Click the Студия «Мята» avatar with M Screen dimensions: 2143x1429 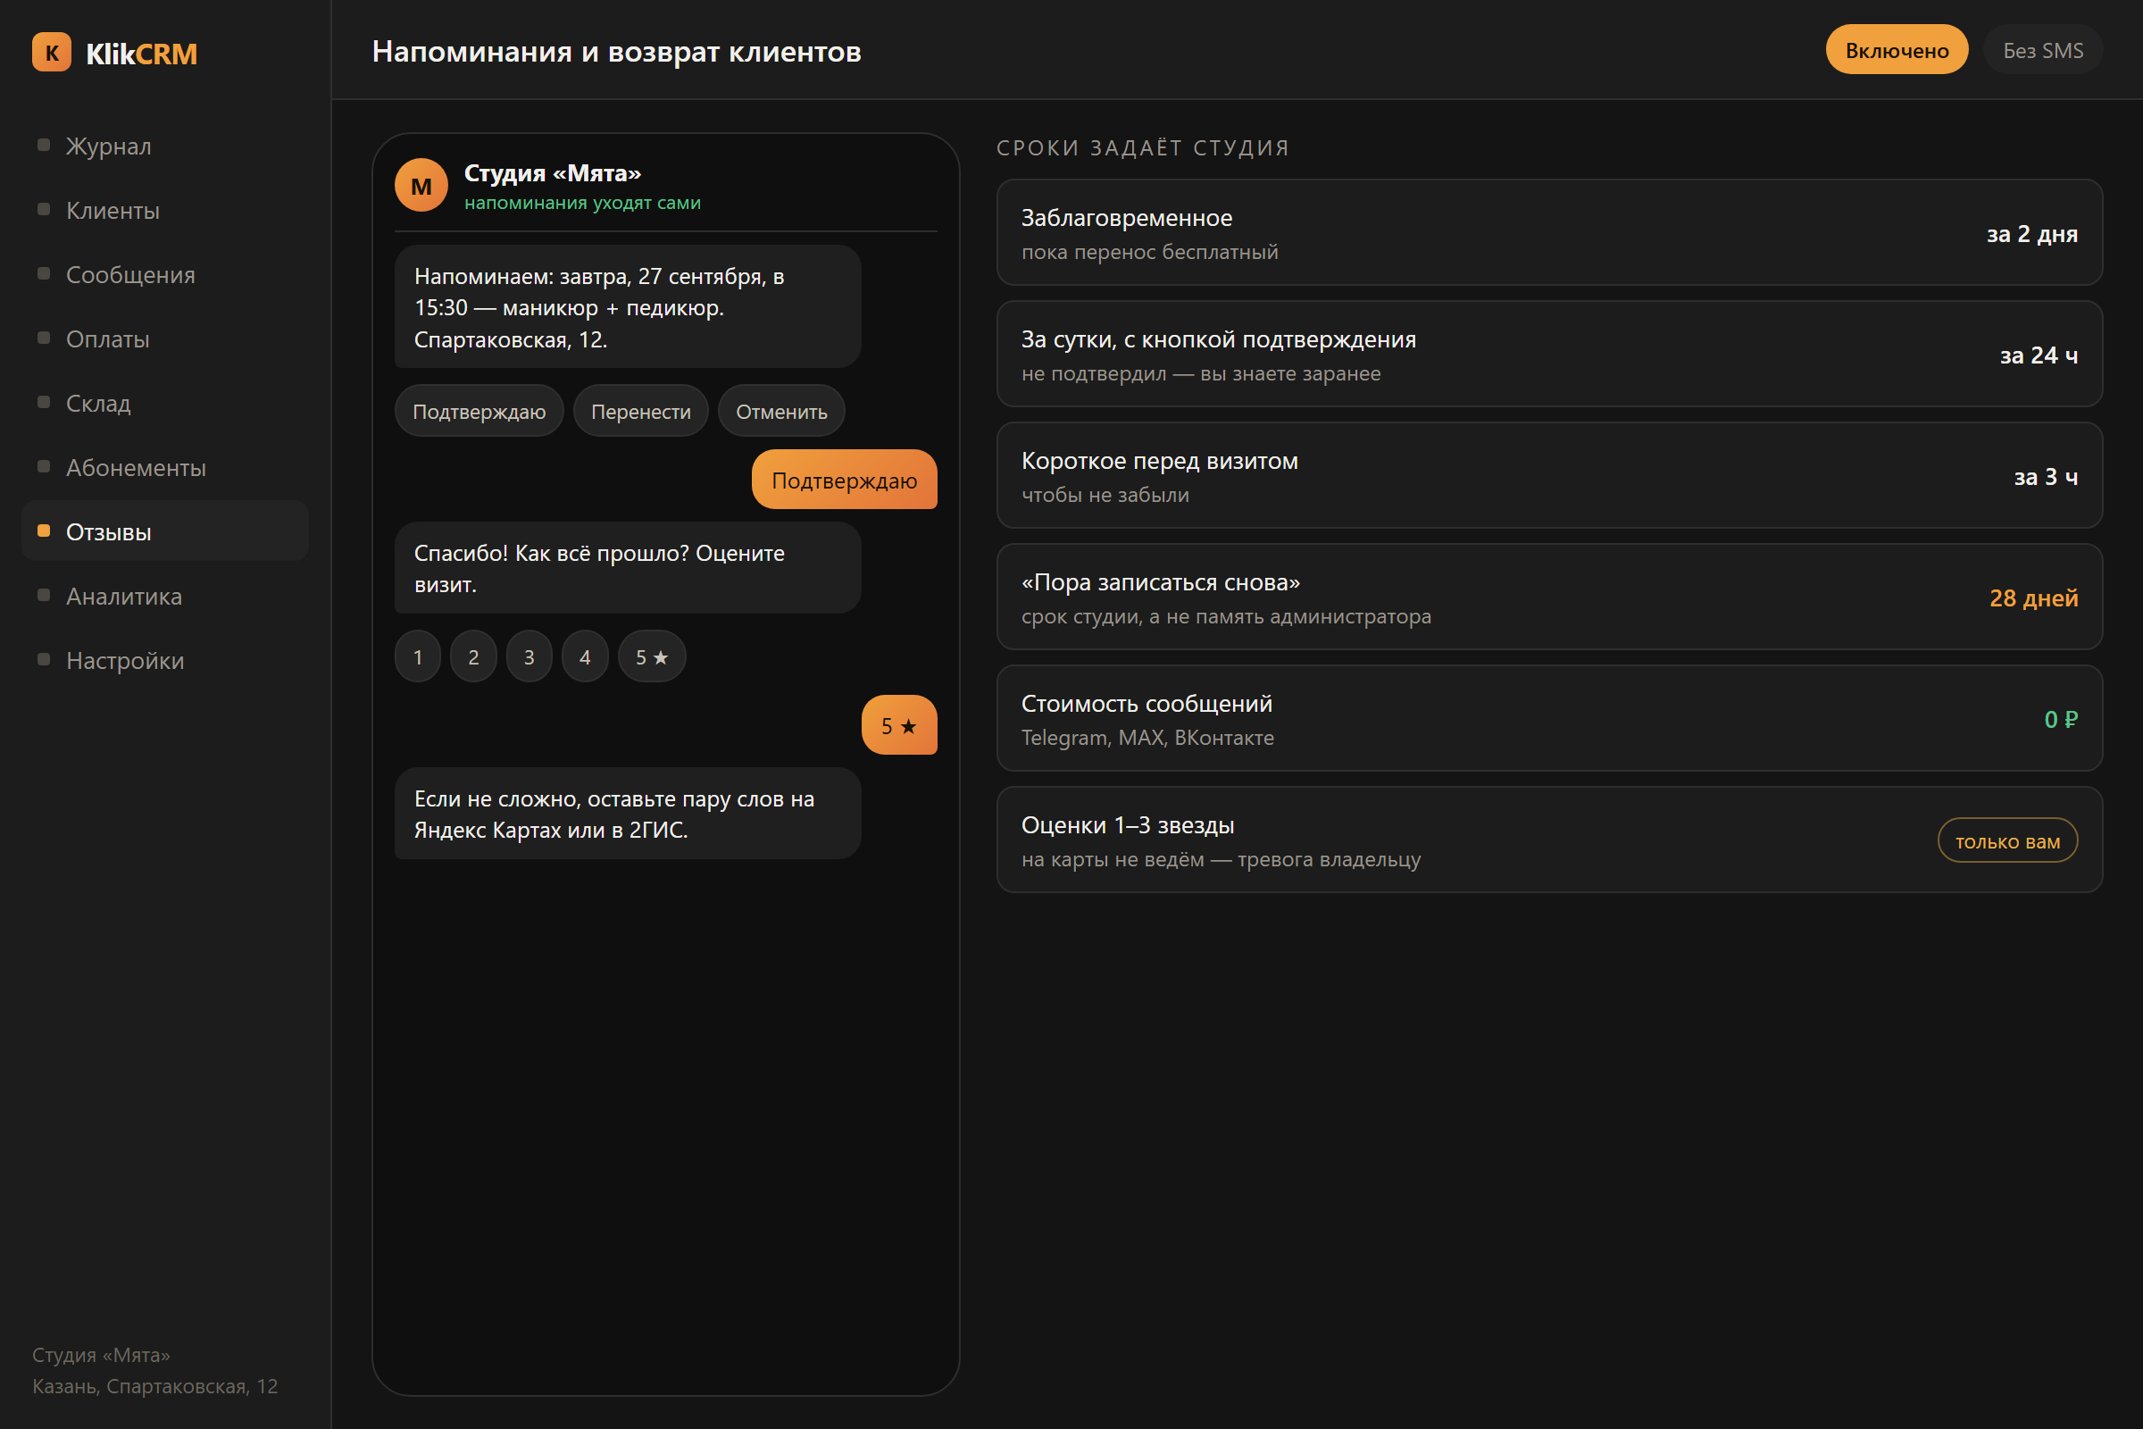point(421,185)
